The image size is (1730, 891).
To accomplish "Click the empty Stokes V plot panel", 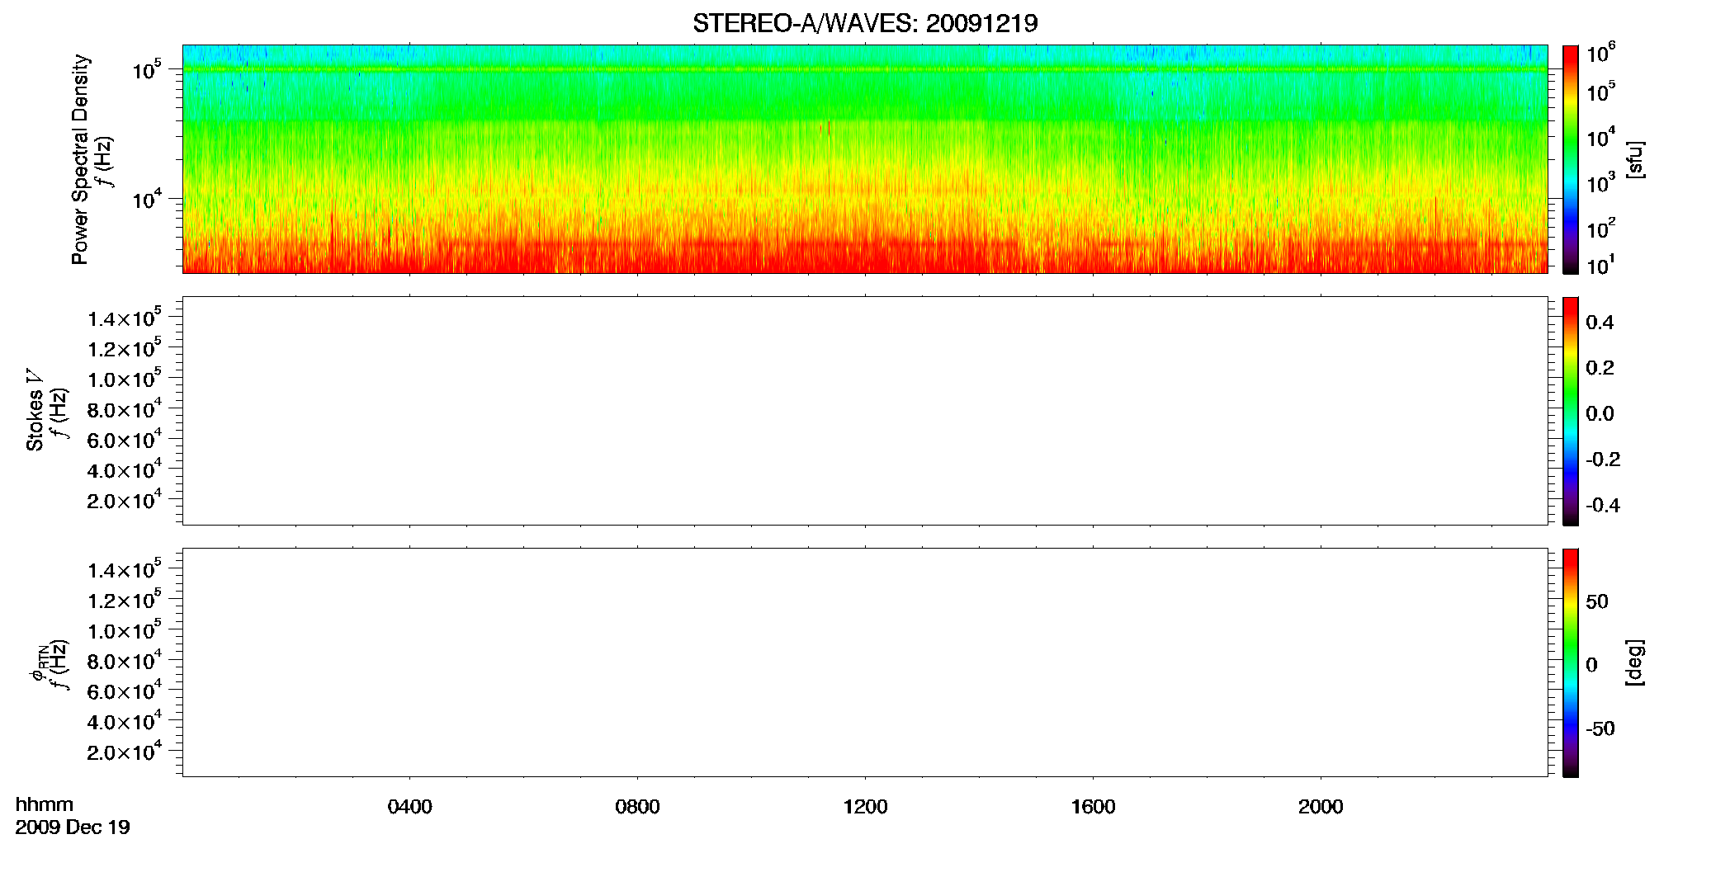I will [x=865, y=411].
